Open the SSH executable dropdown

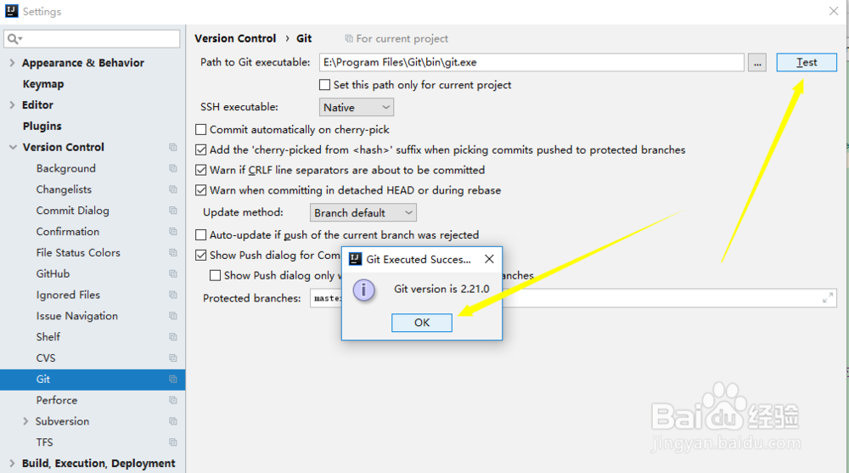point(357,108)
